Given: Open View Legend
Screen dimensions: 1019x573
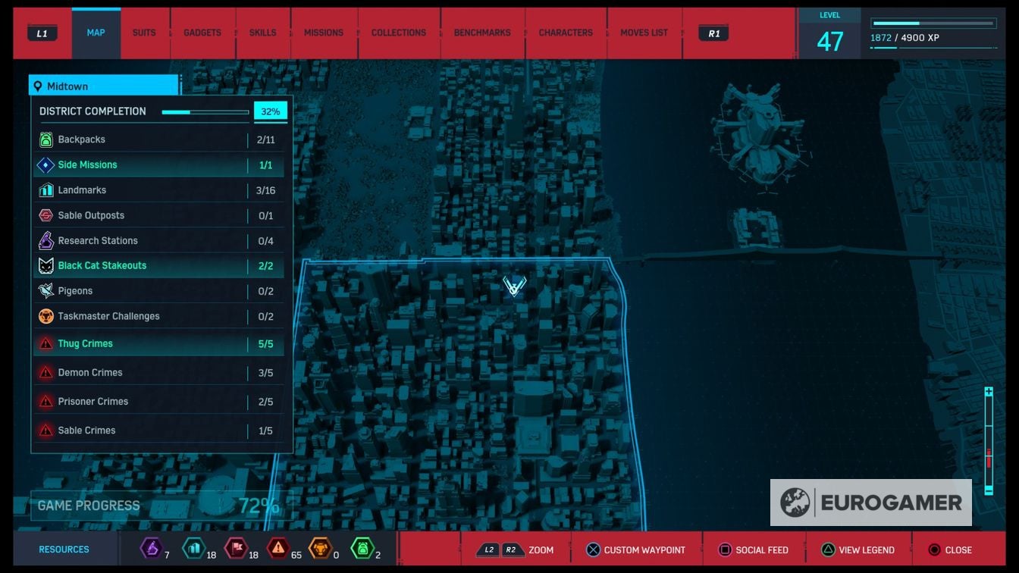Looking at the screenshot, I should point(858,550).
